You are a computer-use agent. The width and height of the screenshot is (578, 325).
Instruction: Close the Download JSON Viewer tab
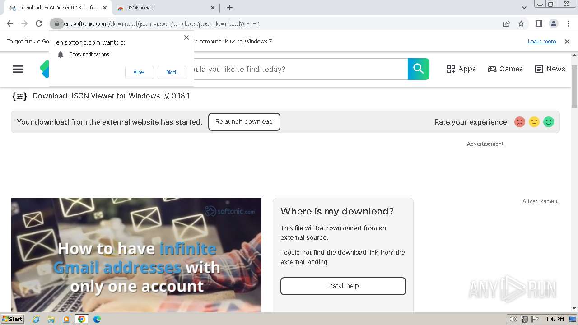point(105,8)
